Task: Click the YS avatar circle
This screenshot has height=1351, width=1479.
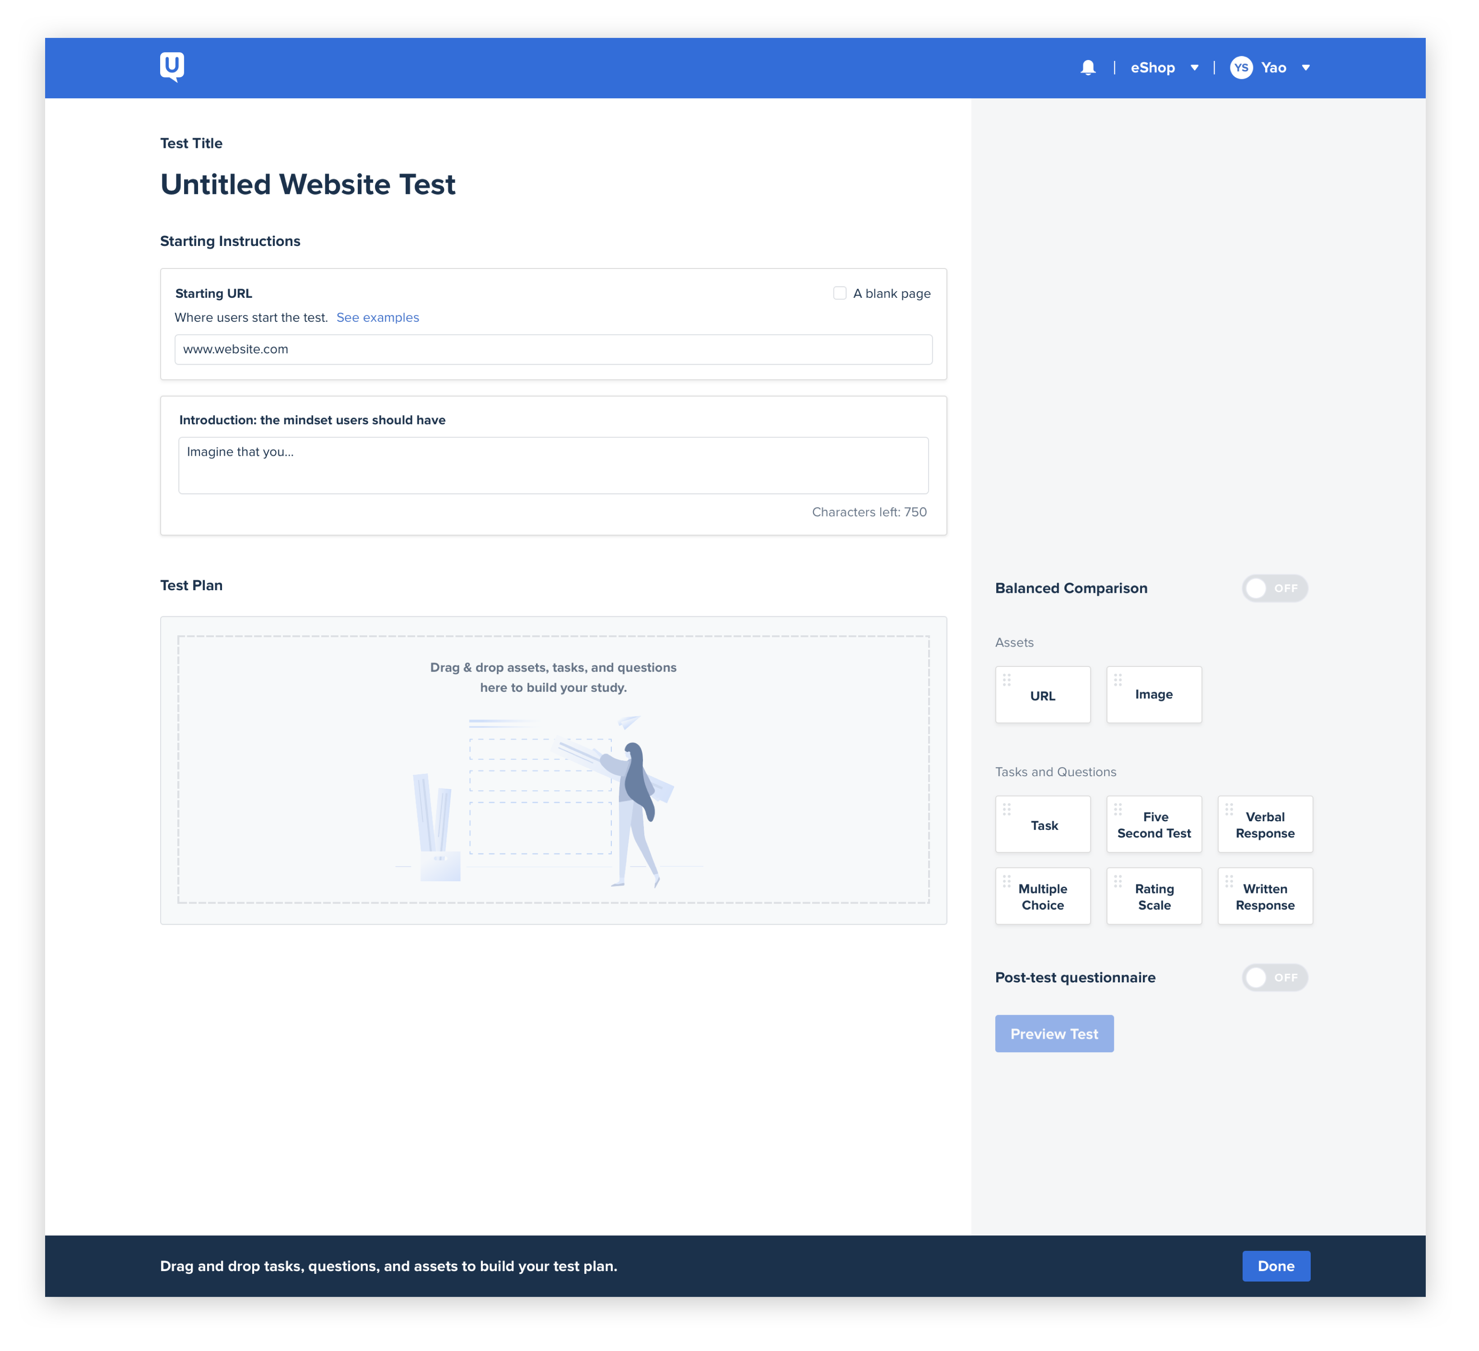Action: click(x=1241, y=68)
